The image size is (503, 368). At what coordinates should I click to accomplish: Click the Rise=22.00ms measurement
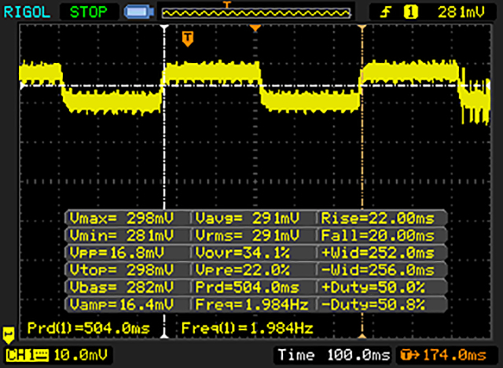(x=377, y=219)
